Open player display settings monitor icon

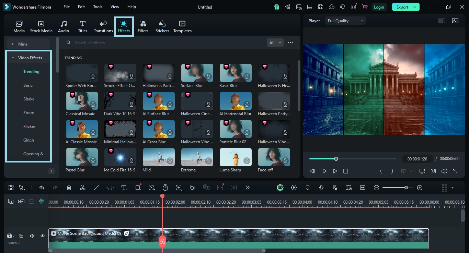coord(422,171)
